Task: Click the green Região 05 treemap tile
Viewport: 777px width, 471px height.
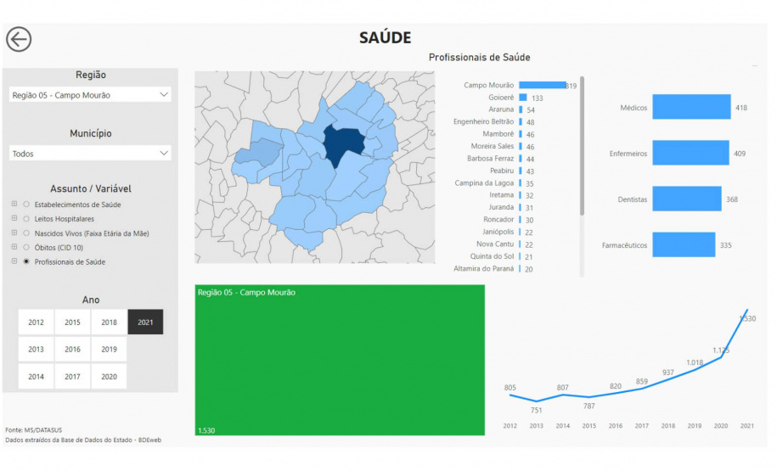Action: coord(340,361)
